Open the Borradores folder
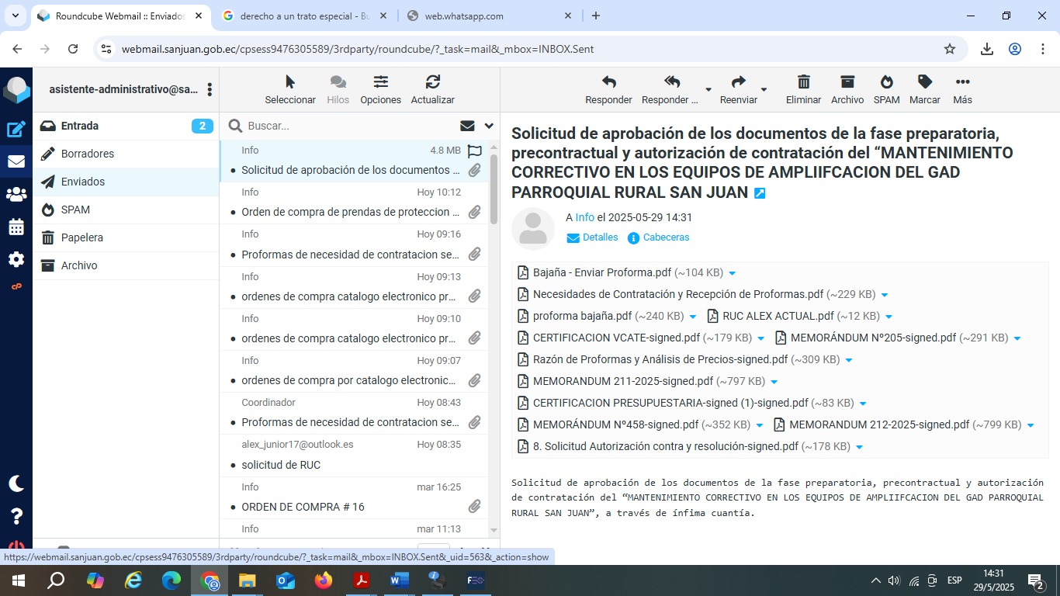 click(x=87, y=154)
